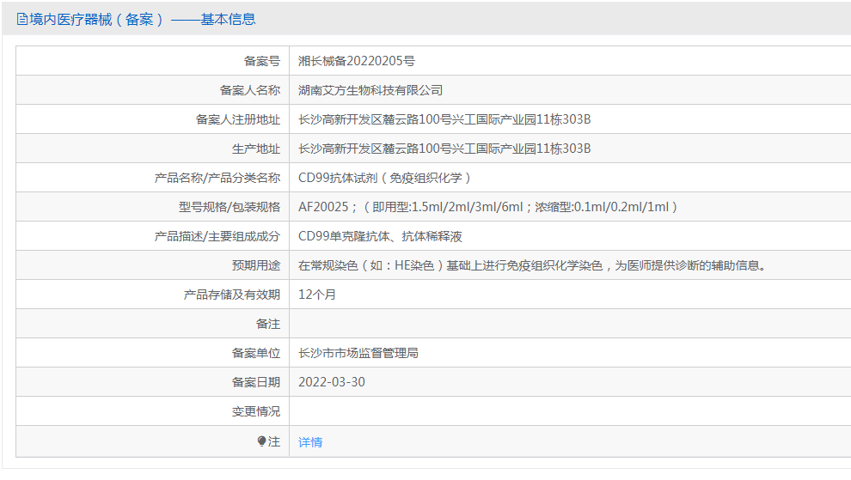851x480 pixels.
Task: Select the validity value 12个月
Action: click(x=317, y=295)
